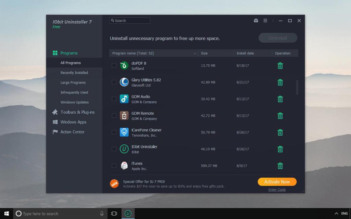Click the Activate Now button
The width and height of the screenshot is (351, 219).
coord(277,182)
